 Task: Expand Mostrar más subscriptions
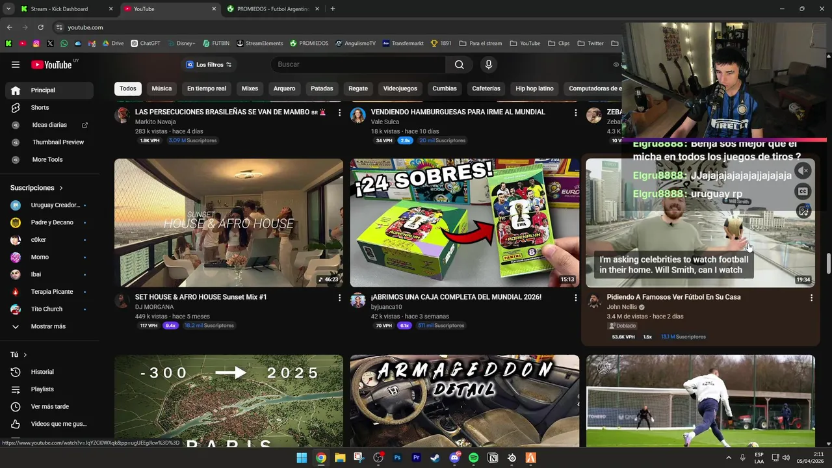[49, 326]
